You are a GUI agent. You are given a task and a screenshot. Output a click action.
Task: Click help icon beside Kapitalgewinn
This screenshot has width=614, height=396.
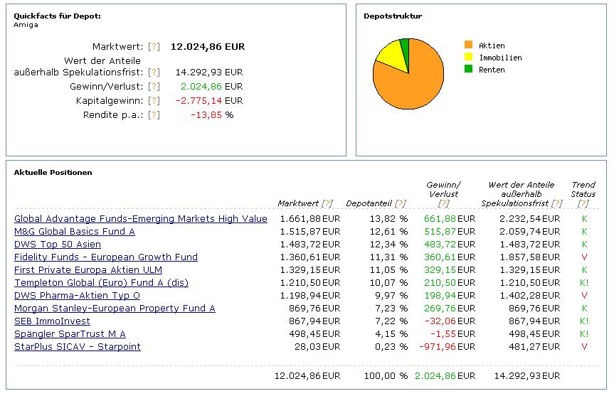pos(154,101)
